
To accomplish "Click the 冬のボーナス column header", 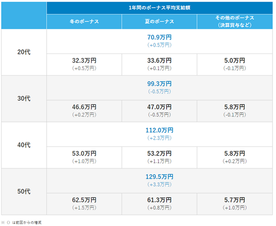I will pos(84,22).
